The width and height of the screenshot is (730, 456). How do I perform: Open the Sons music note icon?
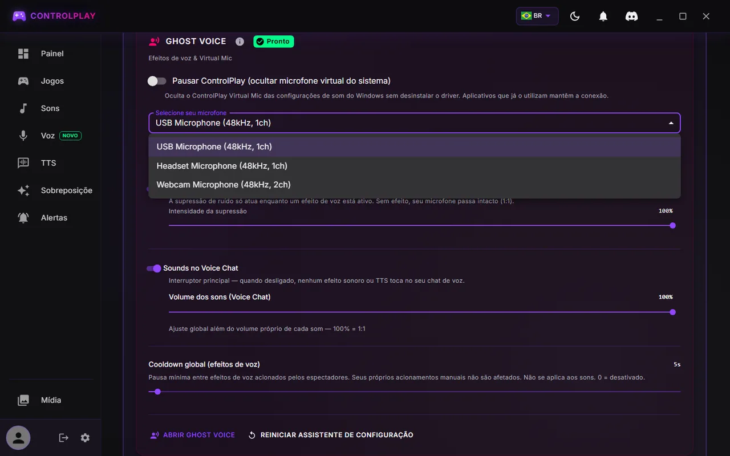pos(23,108)
